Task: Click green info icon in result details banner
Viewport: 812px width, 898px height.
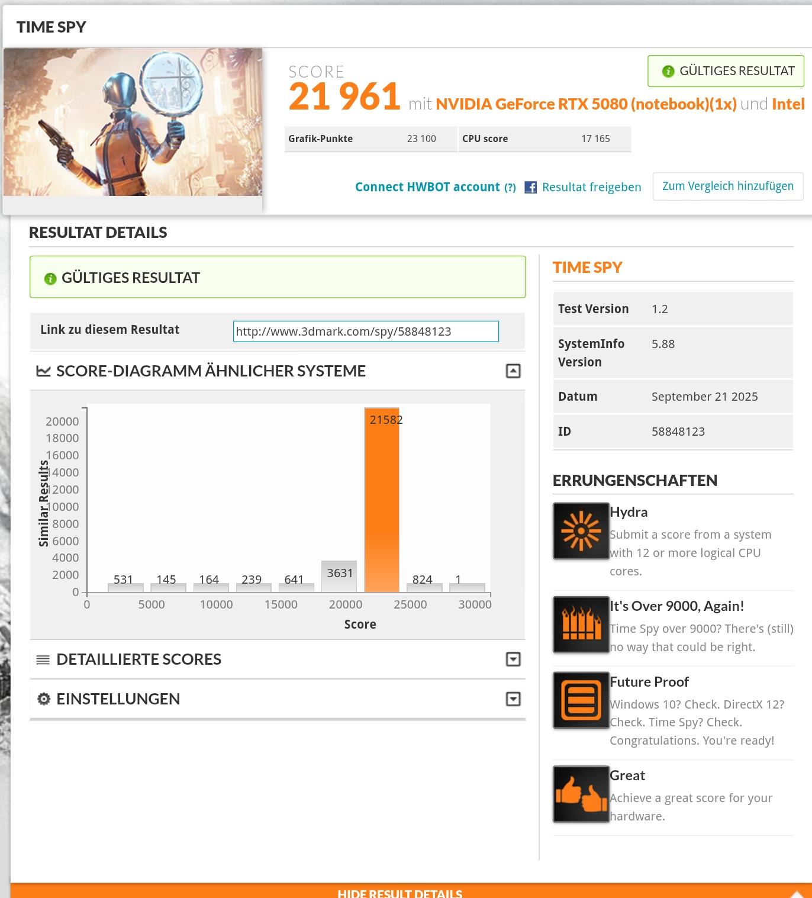Action: [50, 278]
